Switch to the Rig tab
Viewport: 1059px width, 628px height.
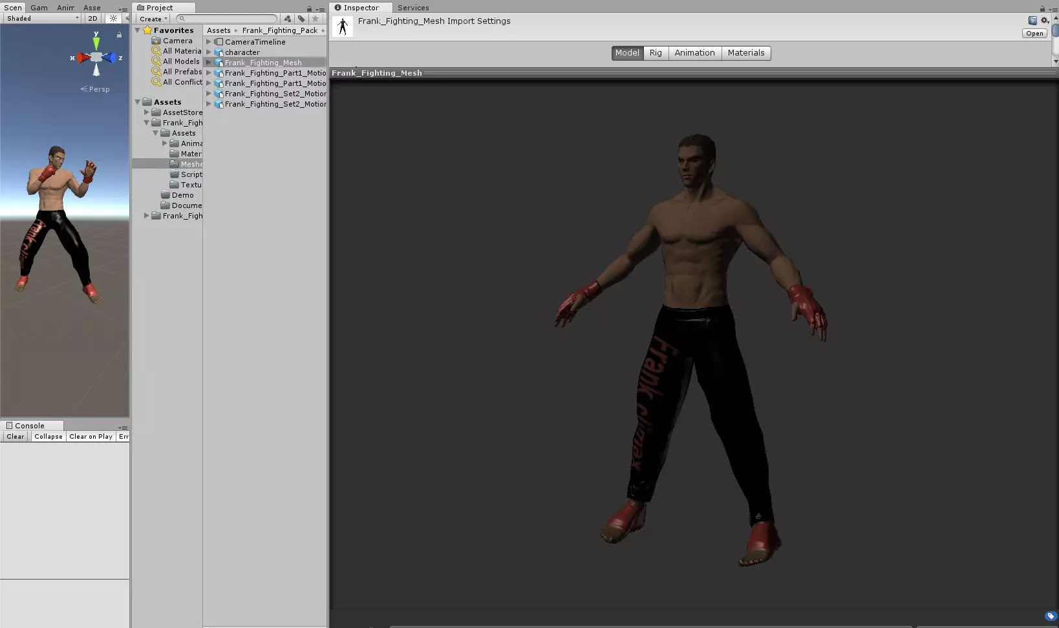656,53
